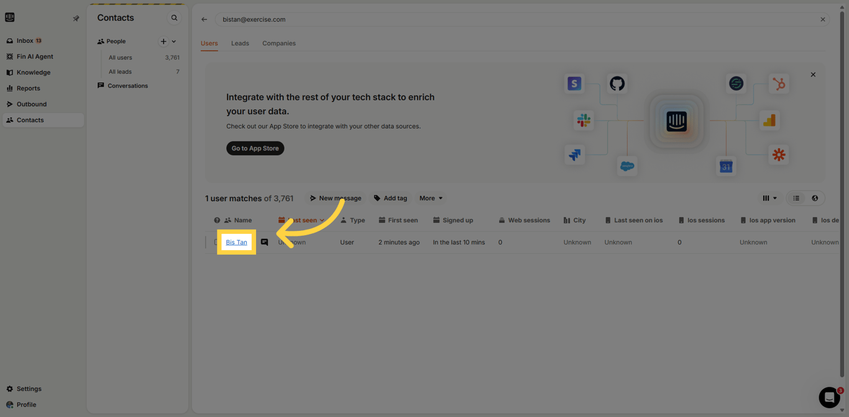Open the Intercom Messenger launcher
The image size is (849, 417).
tap(828, 397)
